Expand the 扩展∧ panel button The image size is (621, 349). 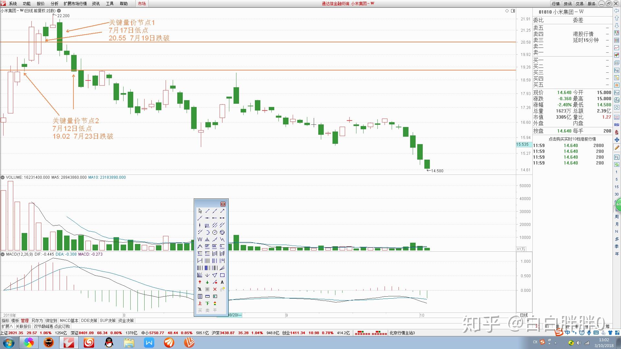tap(7, 327)
